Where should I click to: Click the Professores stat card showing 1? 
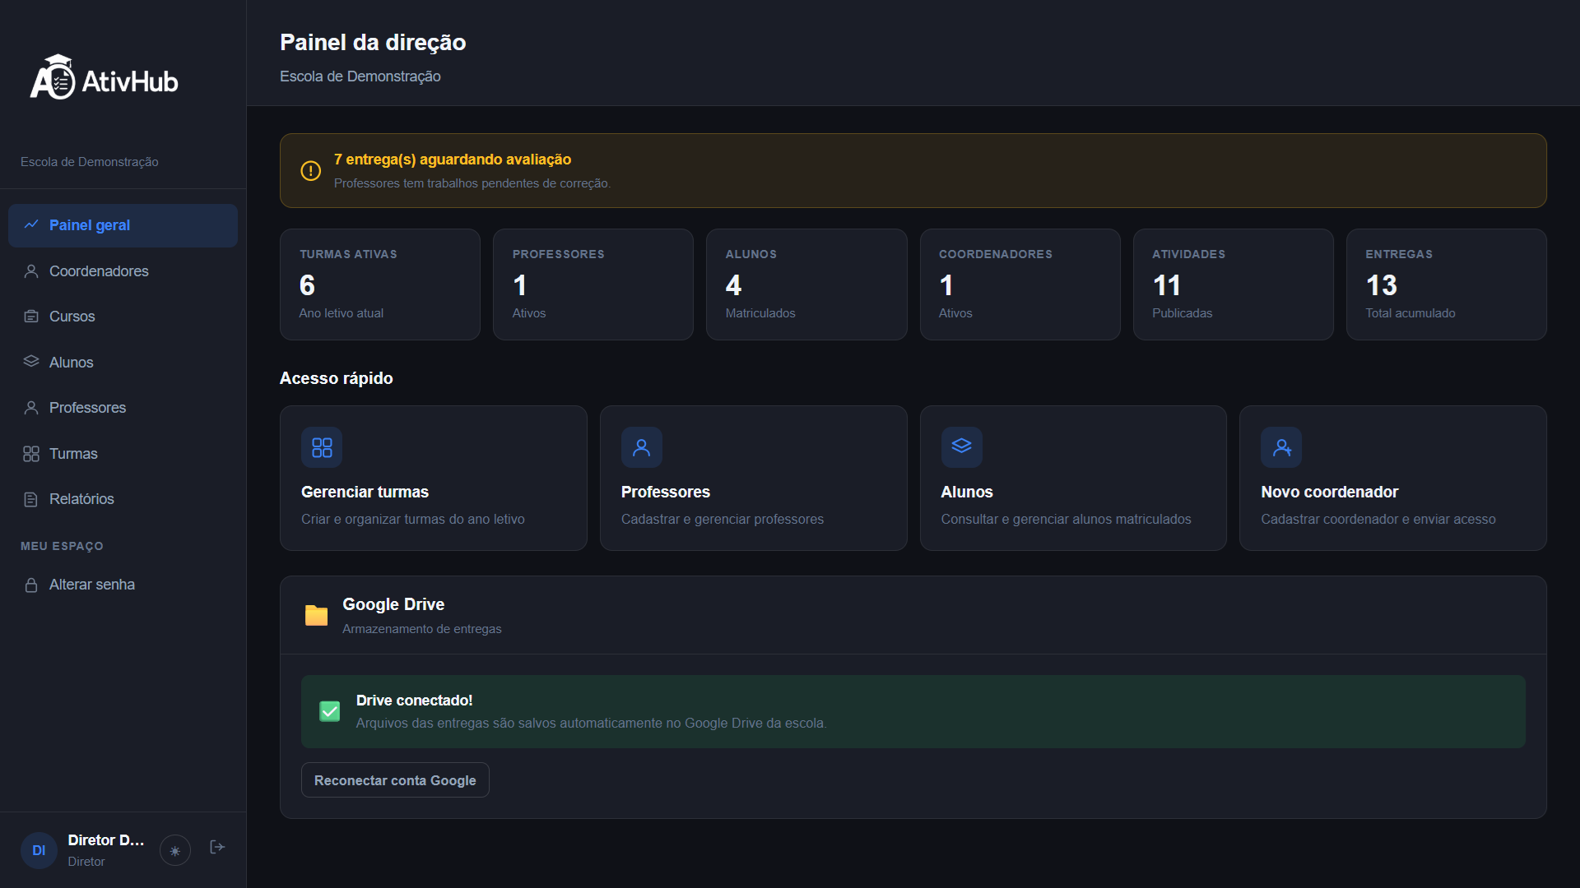(x=593, y=284)
